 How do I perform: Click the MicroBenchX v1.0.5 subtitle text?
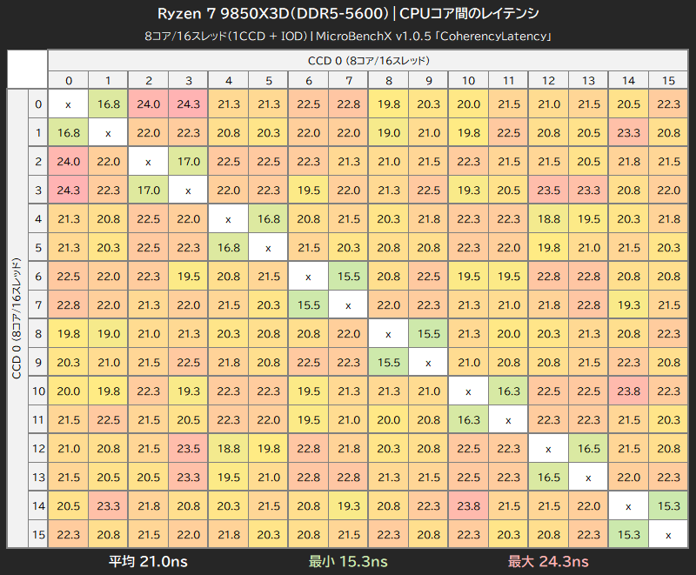(348, 37)
